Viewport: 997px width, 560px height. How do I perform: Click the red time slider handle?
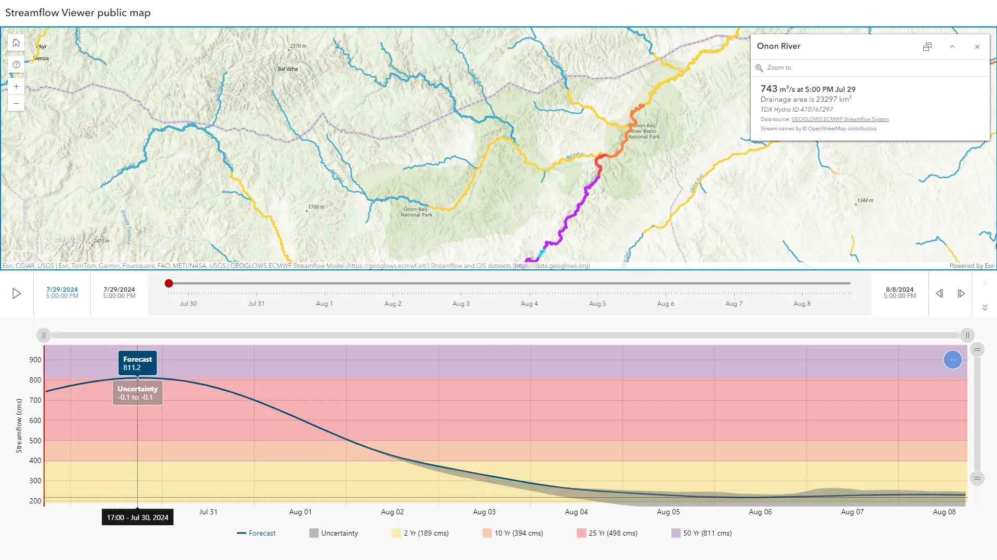169,283
